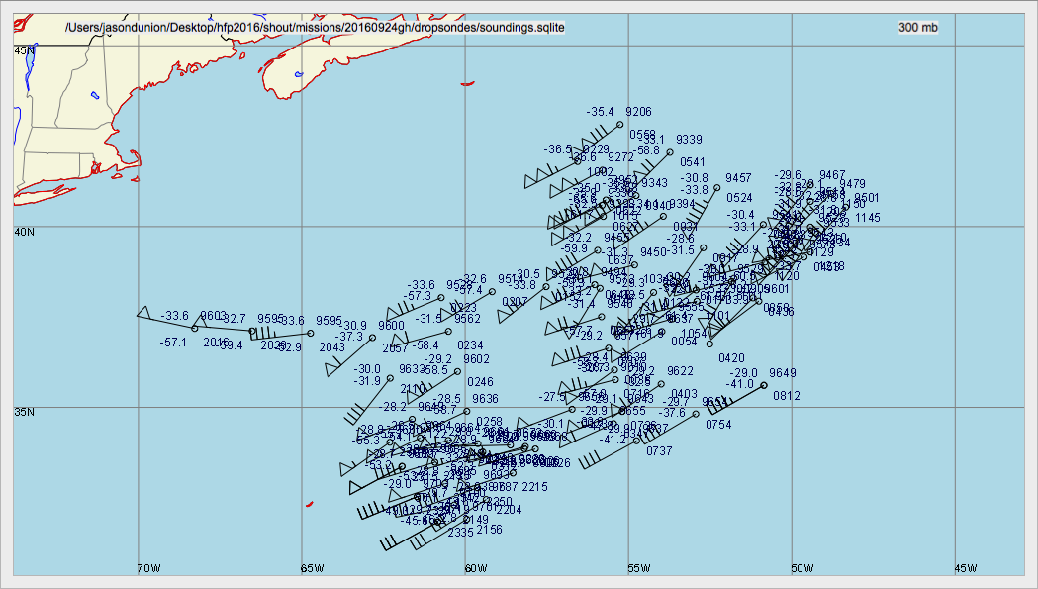Select the '9649' height value
Screen dimensions: 1038x589
click(x=783, y=373)
